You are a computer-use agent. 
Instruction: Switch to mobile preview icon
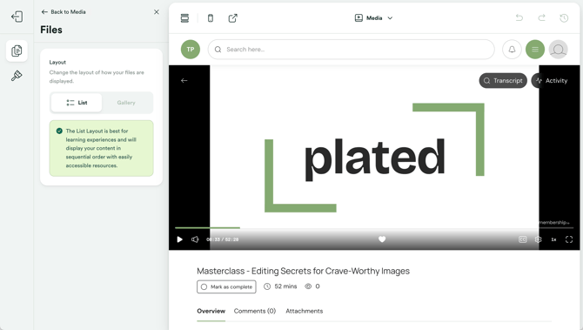pos(211,18)
